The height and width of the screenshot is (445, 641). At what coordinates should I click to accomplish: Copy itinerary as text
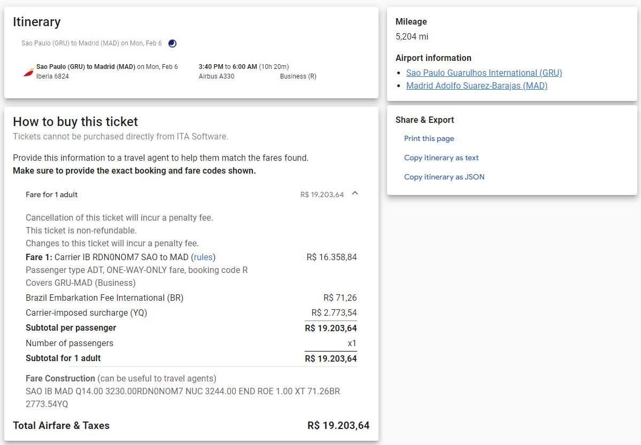441,158
